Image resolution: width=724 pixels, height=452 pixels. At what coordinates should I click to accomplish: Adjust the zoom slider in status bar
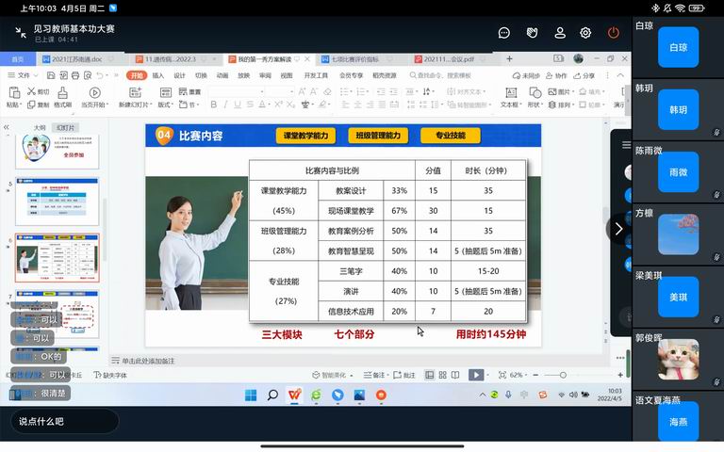point(563,375)
